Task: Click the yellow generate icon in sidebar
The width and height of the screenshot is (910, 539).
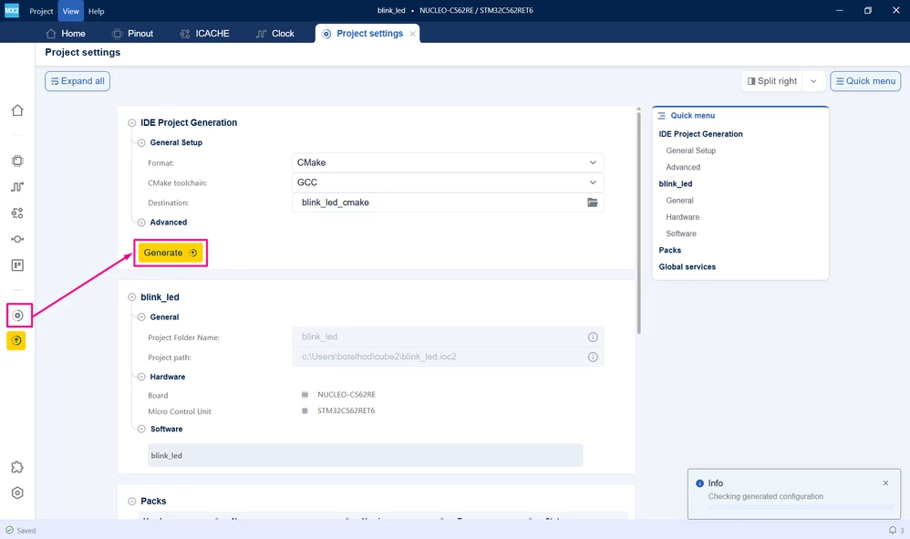Action: (16, 340)
